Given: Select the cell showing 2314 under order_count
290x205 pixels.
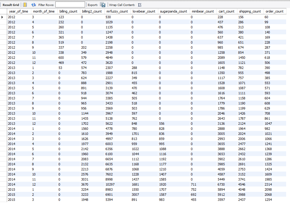Looking at the screenshot, I should tap(268, 184).
